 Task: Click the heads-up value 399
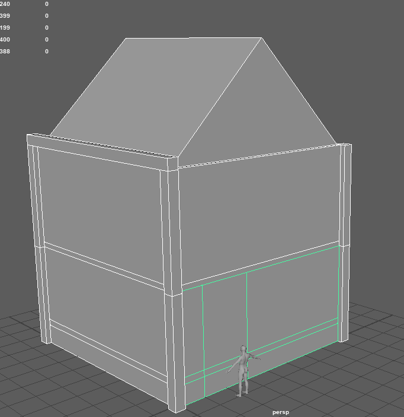click(5, 16)
